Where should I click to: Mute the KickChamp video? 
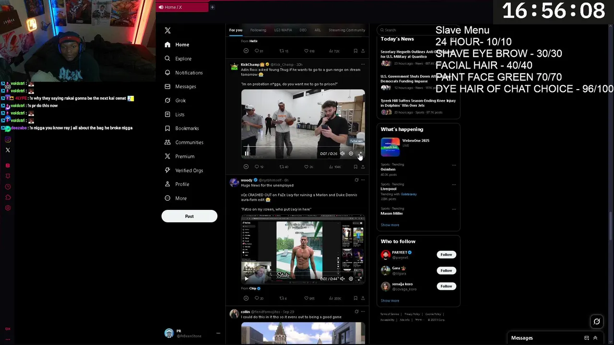[342, 153]
